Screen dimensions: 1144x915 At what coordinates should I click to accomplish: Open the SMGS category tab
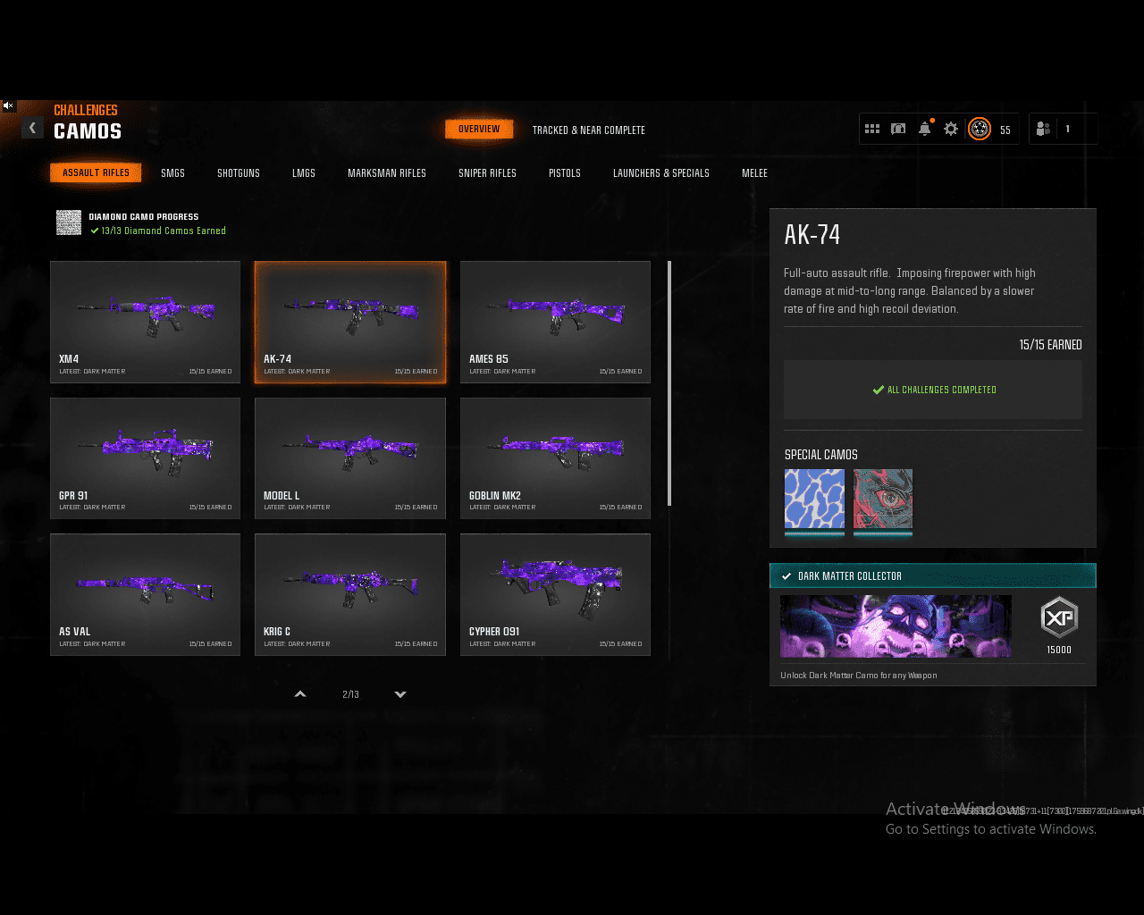[x=172, y=172]
